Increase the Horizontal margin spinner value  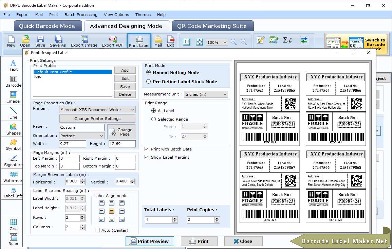coord(82,180)
